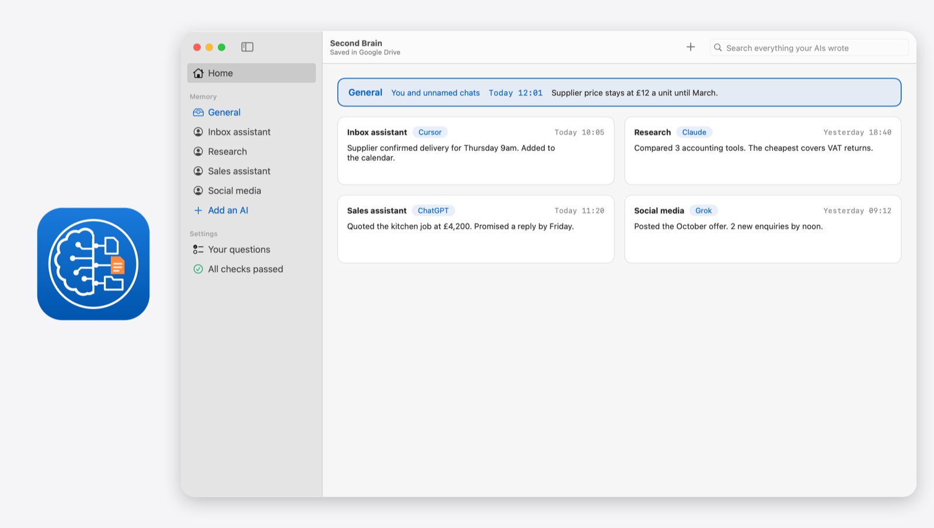Image resolution: width=934 pixels, height=528 pixels.
Task: Click the Home house icon
Action: [198, 73]
